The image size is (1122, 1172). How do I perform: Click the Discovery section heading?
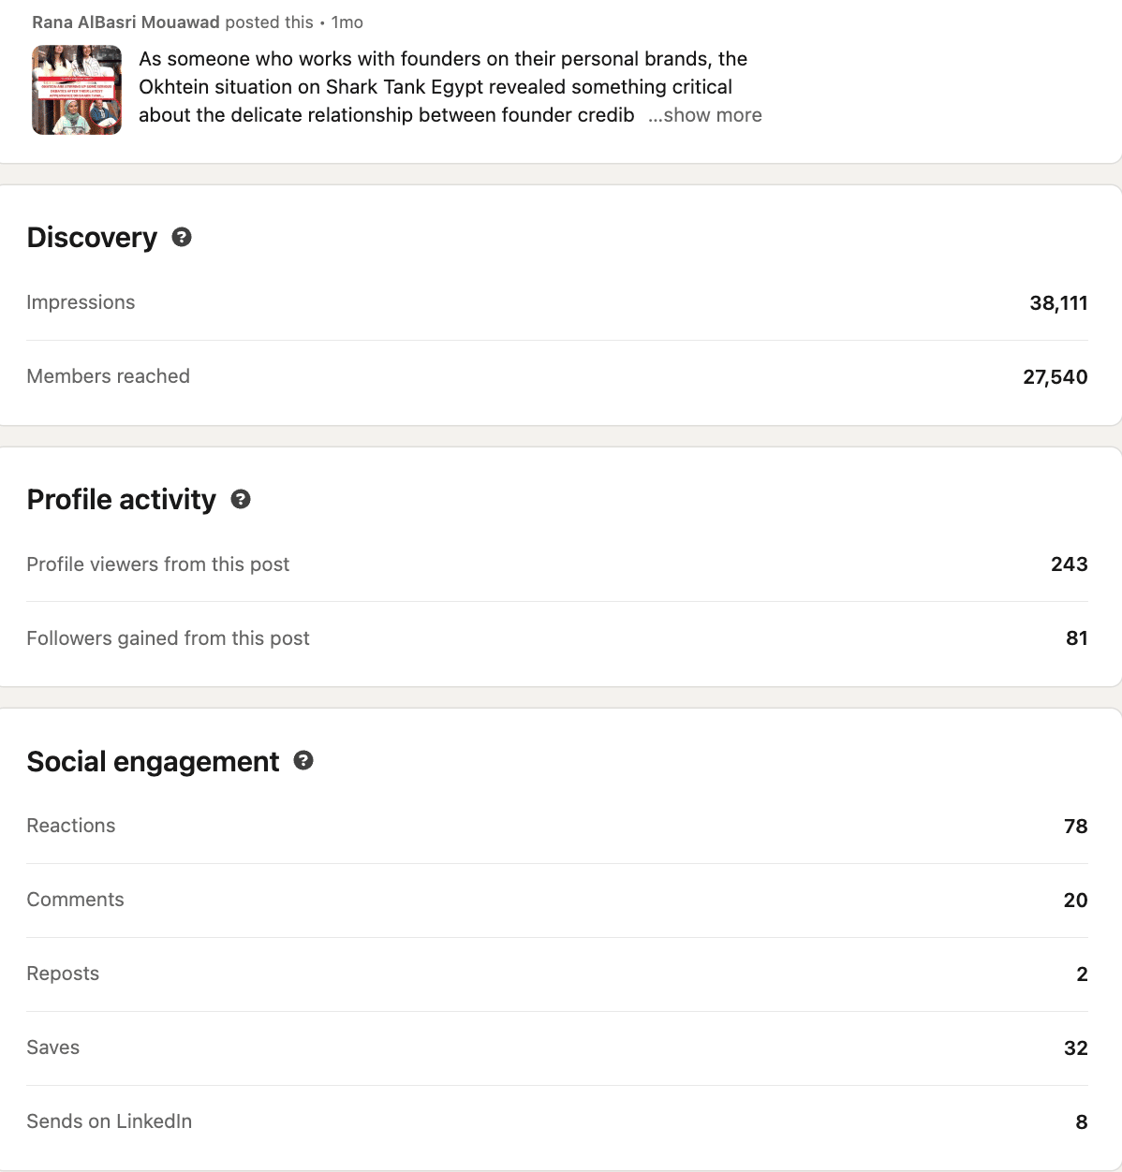click(x=92, y=238)
